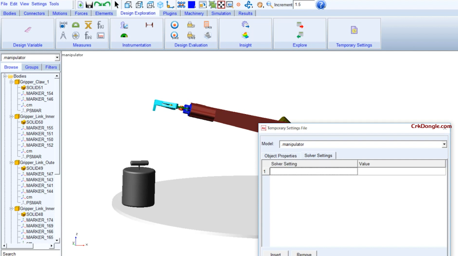Click the blue Help question mark
This screenshot has height=256, width=458.
[x=321, y=5]
